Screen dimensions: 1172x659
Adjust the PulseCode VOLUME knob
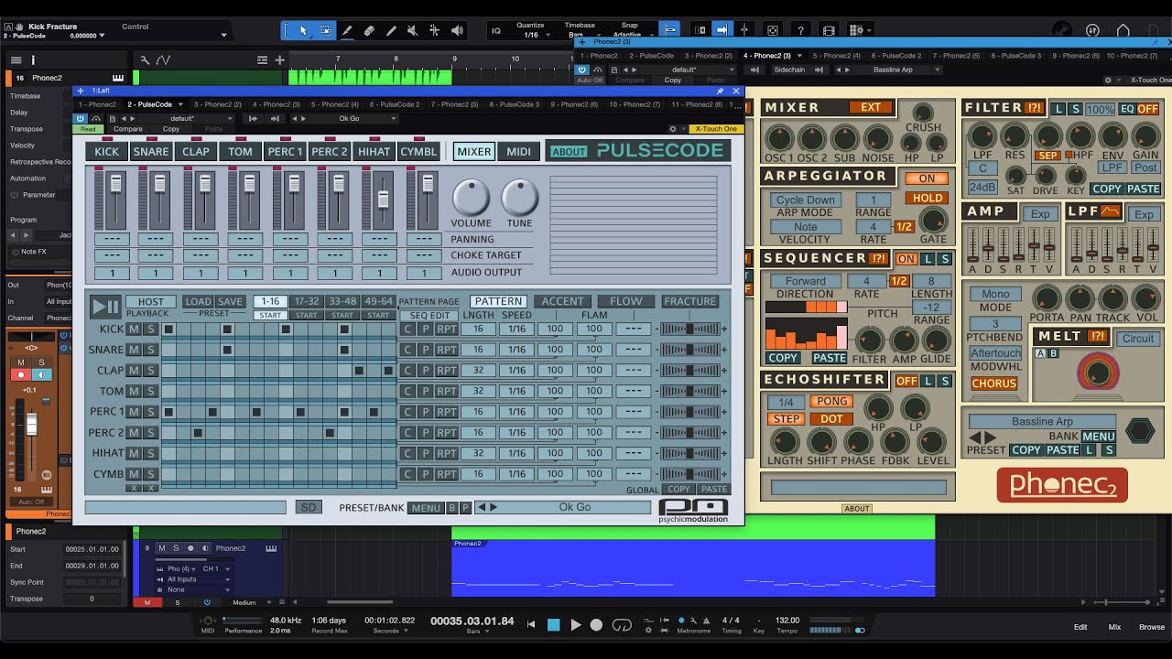[471, 197]
